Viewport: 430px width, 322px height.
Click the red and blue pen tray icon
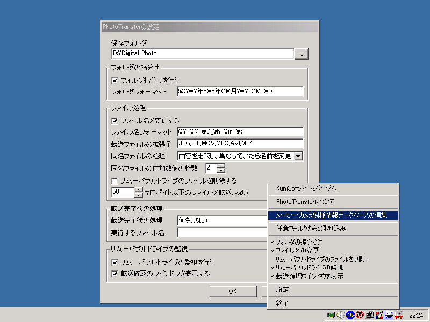pyautogui.click(x=379, y=315)
